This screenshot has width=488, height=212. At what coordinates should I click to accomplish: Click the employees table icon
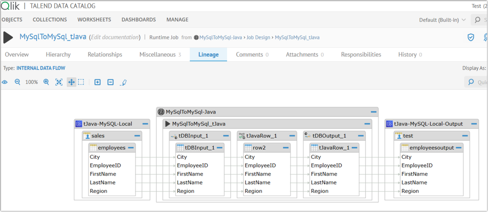coord(93,148)
